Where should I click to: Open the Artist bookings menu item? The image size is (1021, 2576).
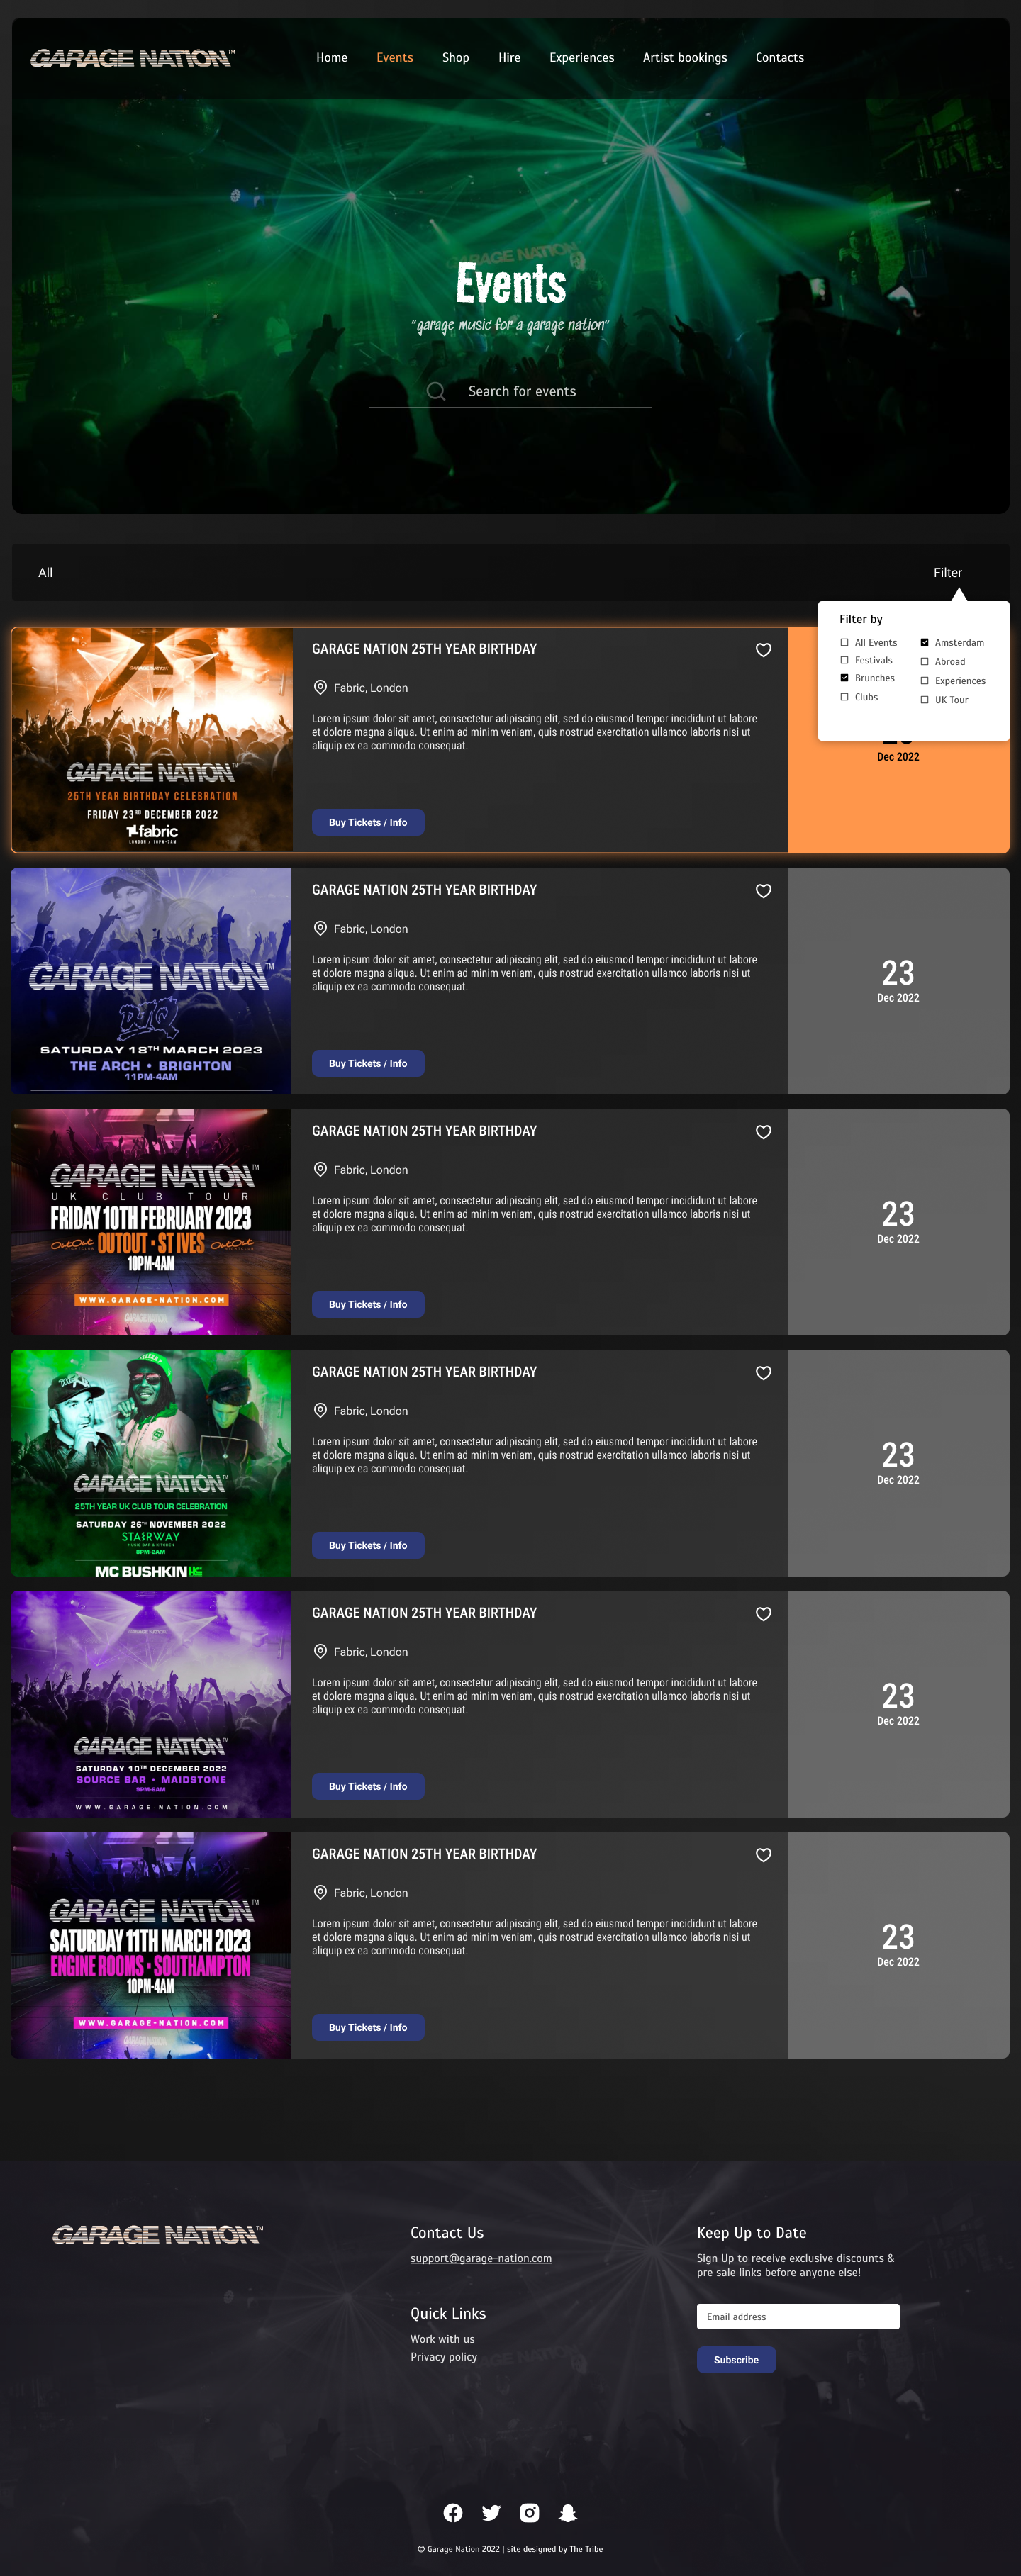coord(685,58)
